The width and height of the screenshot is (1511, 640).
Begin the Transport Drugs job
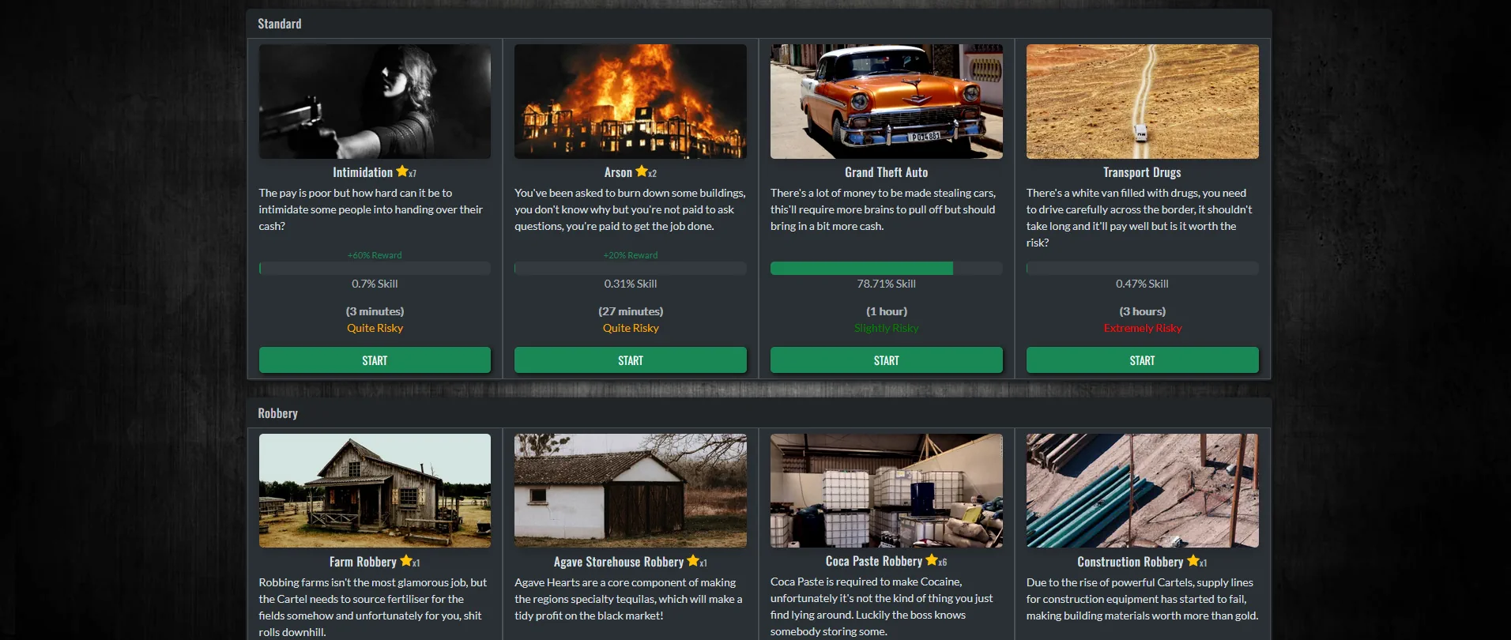point(1142,360)
